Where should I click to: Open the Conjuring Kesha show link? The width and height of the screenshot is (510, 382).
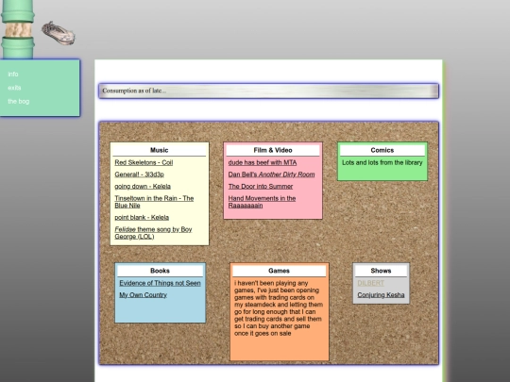click(x=381, y=295)
